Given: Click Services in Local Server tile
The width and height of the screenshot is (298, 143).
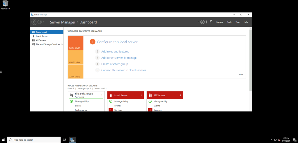Looking at the screenshot, I should pos(118,110).
